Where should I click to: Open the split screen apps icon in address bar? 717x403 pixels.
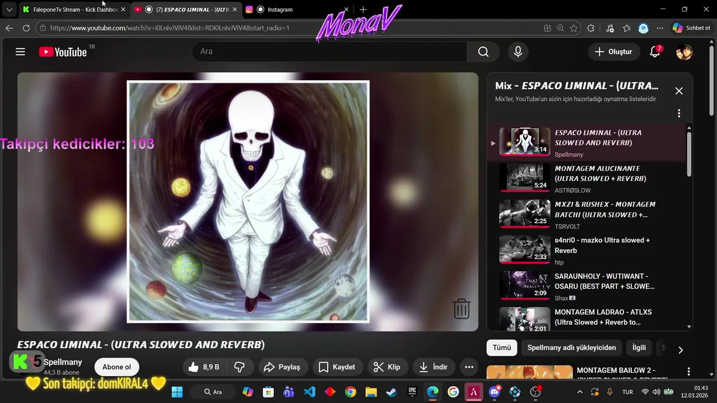(x=547, y=28)
